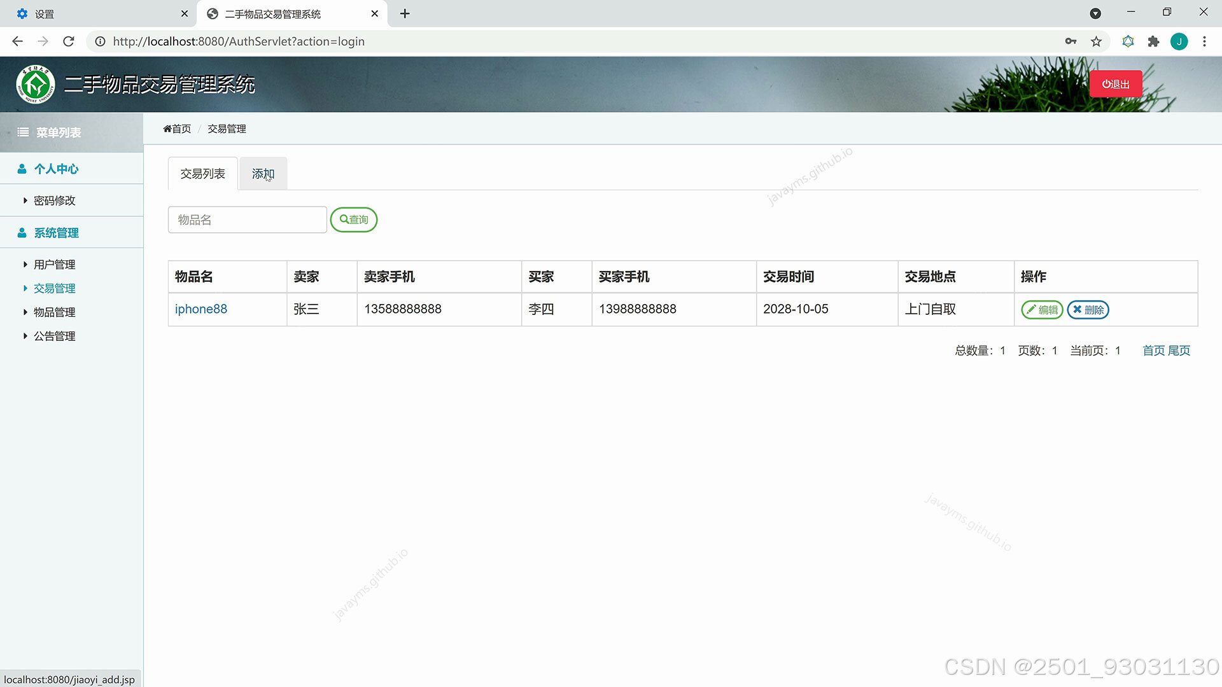Viewport: 1222px width, 687px height.
Task: Go to 首页 in pagination
Action: coord(1153,350)
